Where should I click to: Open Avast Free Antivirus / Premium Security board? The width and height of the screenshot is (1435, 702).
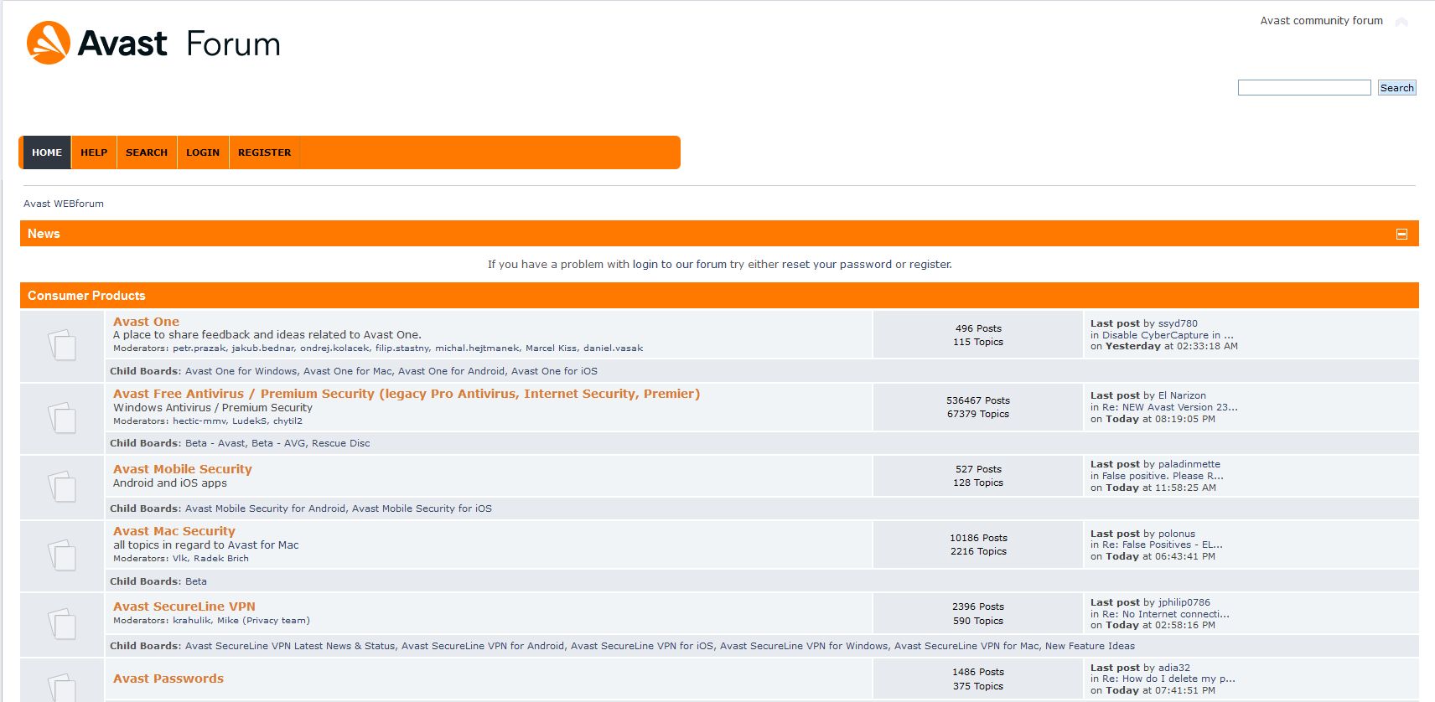[407, 394]
